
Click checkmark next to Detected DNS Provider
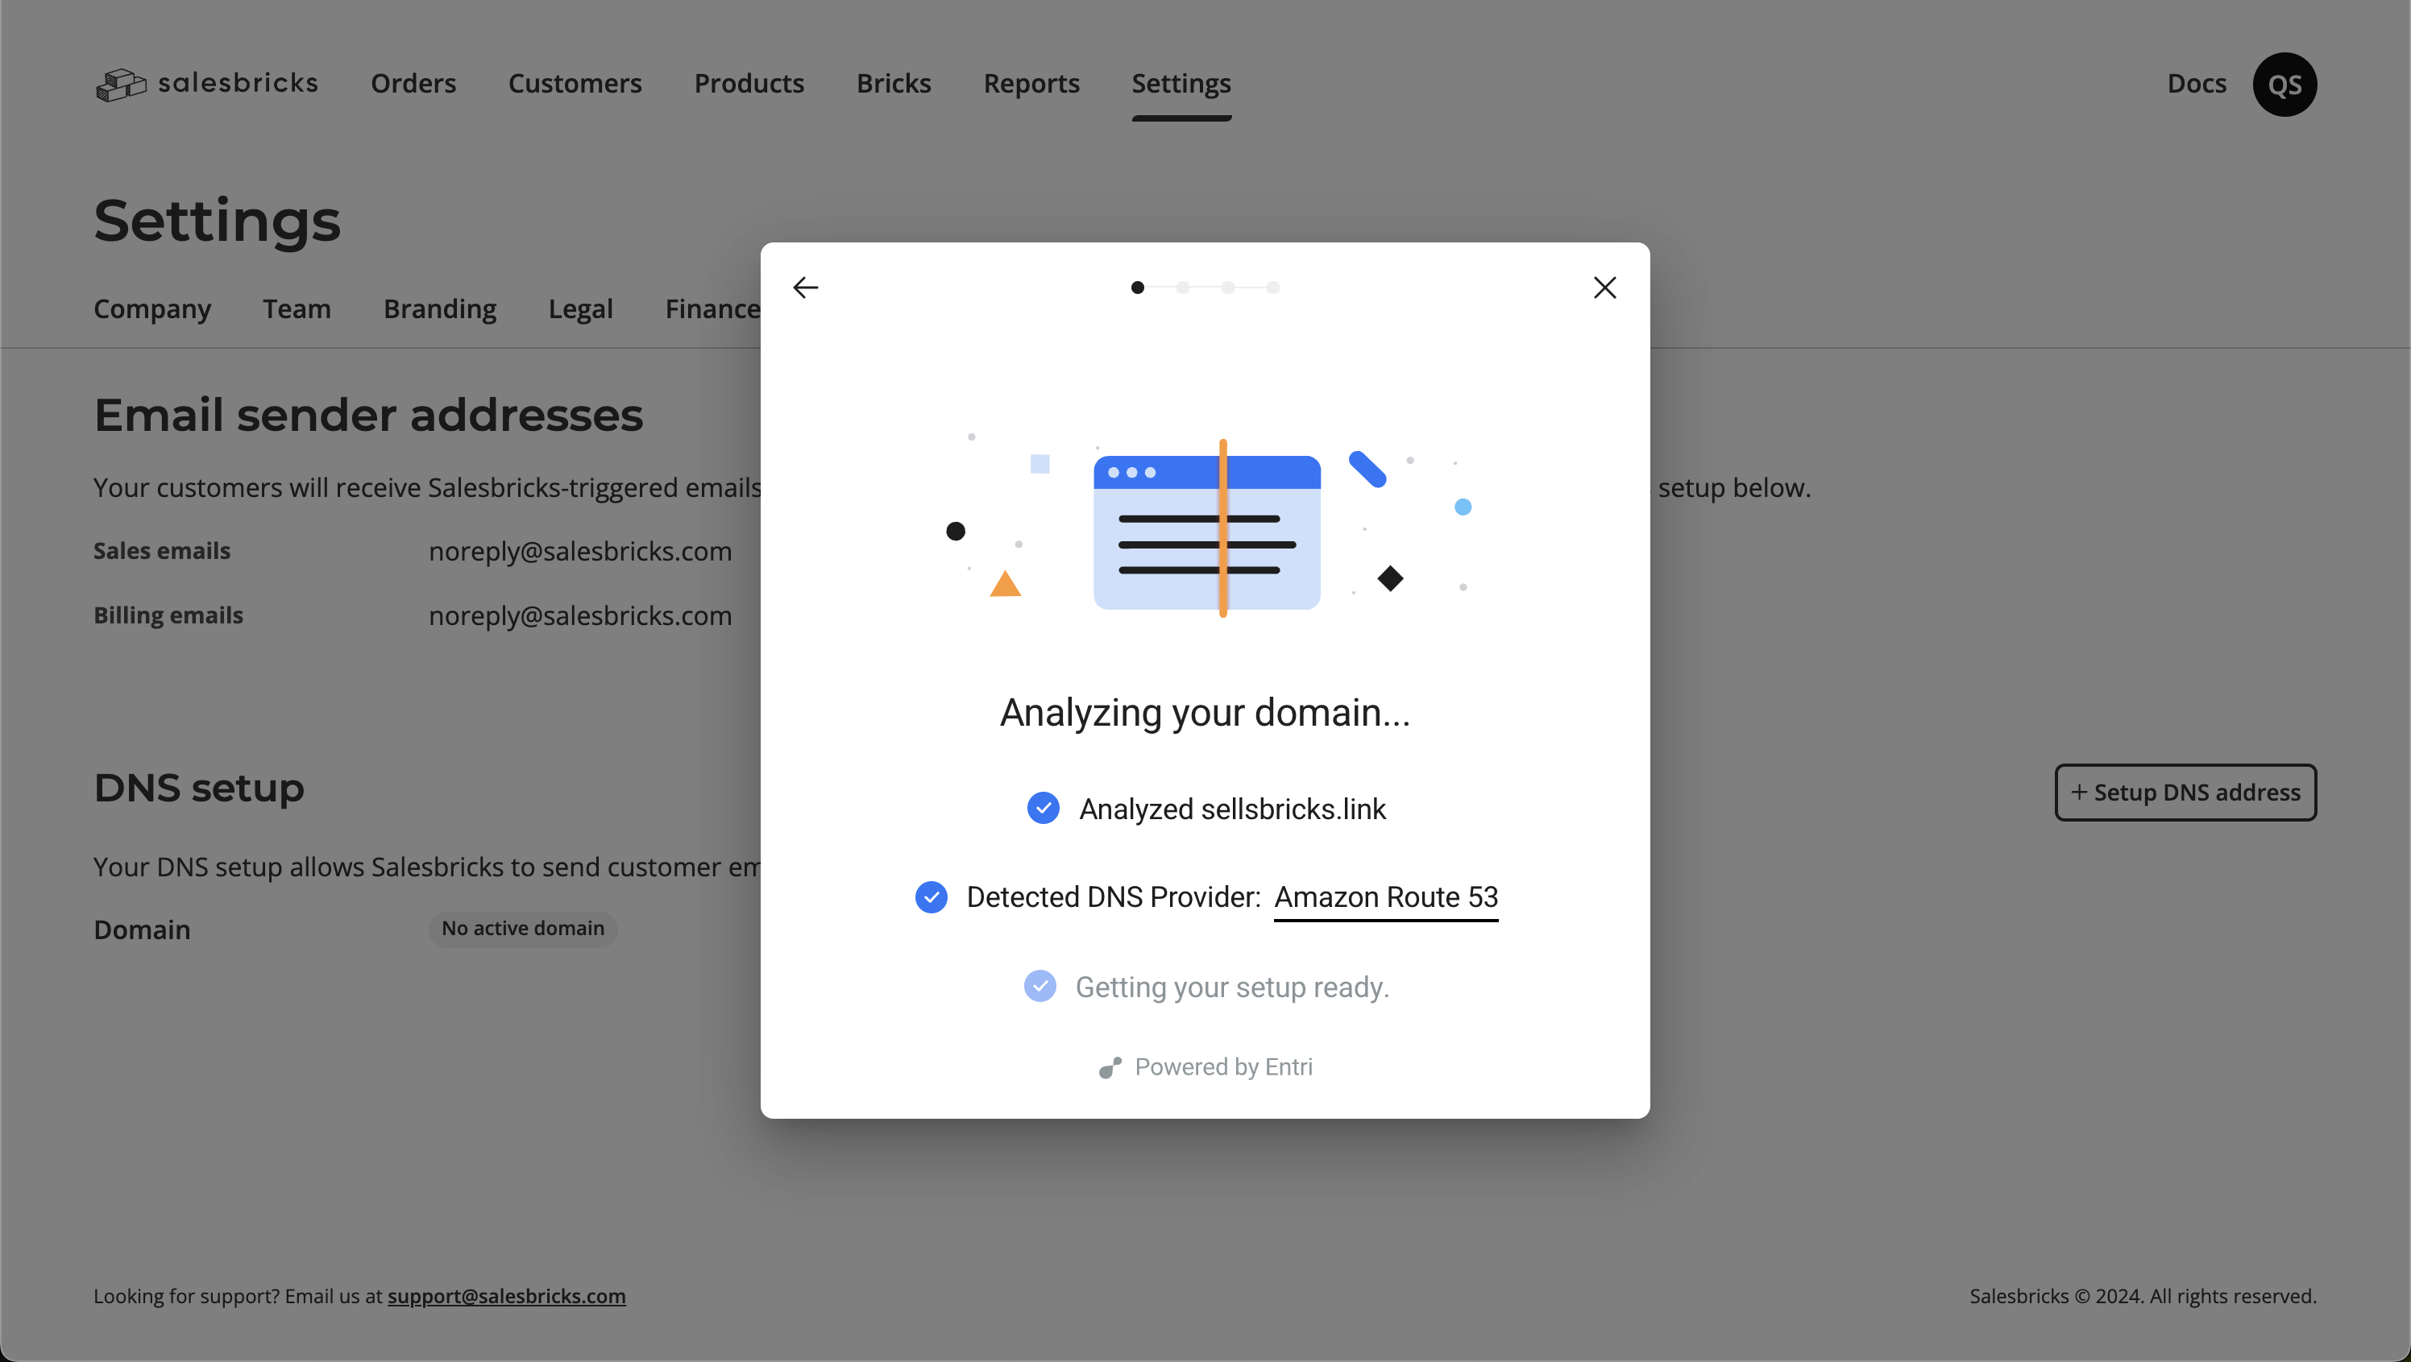click(931, 897)
